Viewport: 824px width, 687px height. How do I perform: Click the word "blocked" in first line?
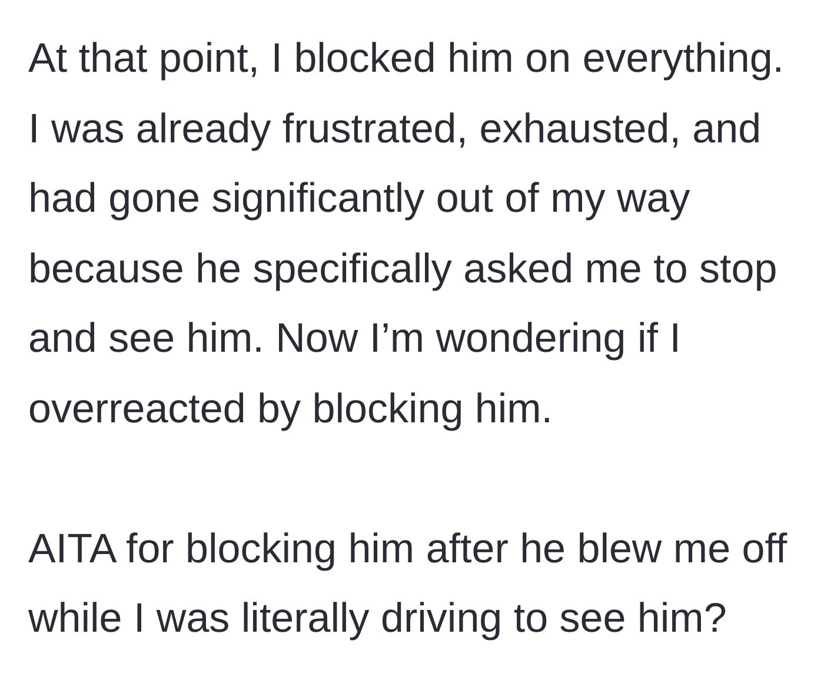364,58
